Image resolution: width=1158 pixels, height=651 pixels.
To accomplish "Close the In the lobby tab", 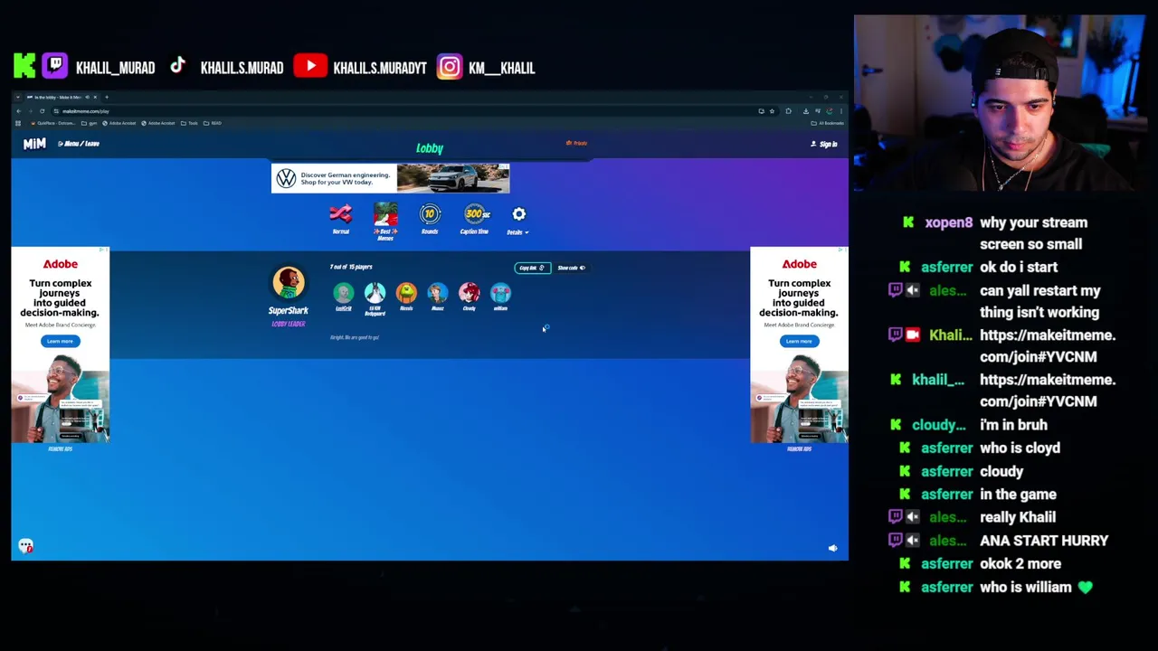I will (x=95, y=97).
